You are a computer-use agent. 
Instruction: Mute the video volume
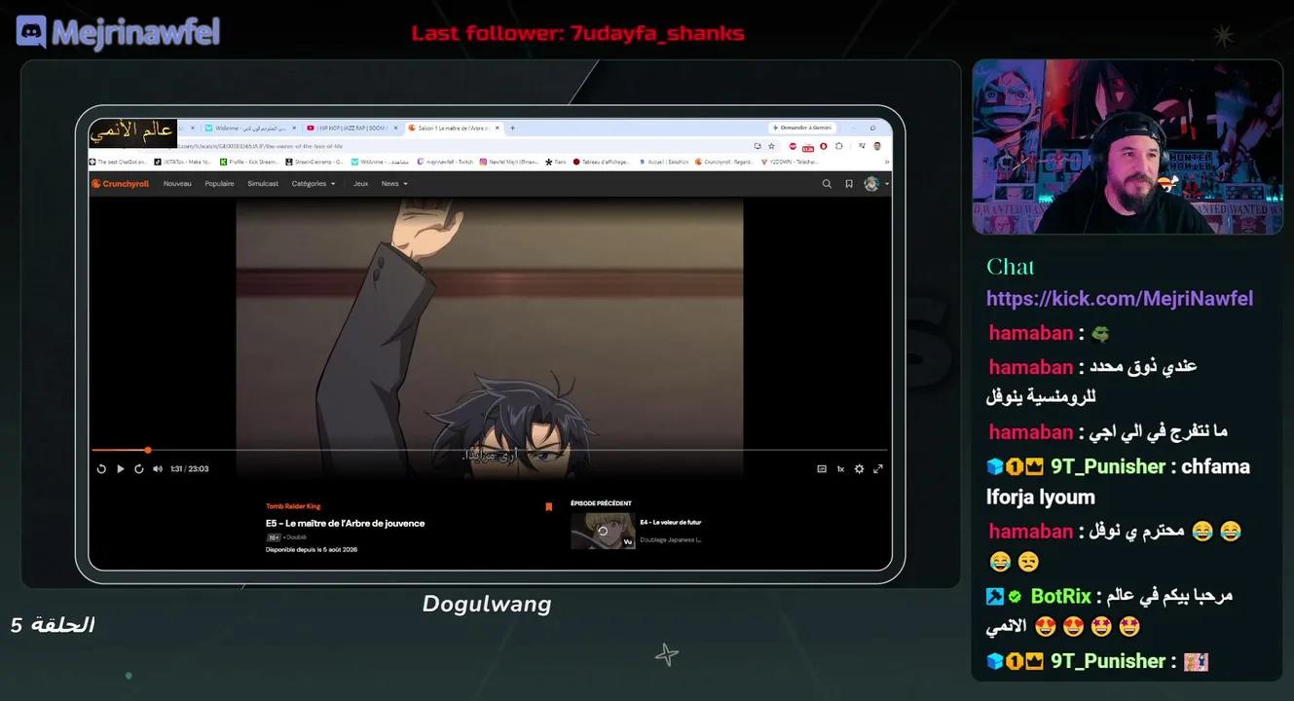coord(158,468)
